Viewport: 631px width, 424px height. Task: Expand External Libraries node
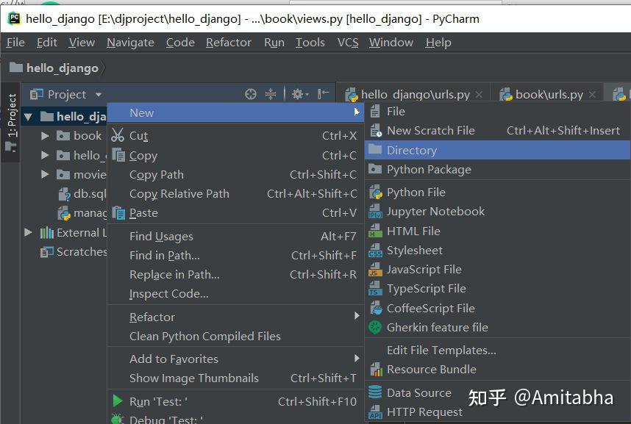28,232
